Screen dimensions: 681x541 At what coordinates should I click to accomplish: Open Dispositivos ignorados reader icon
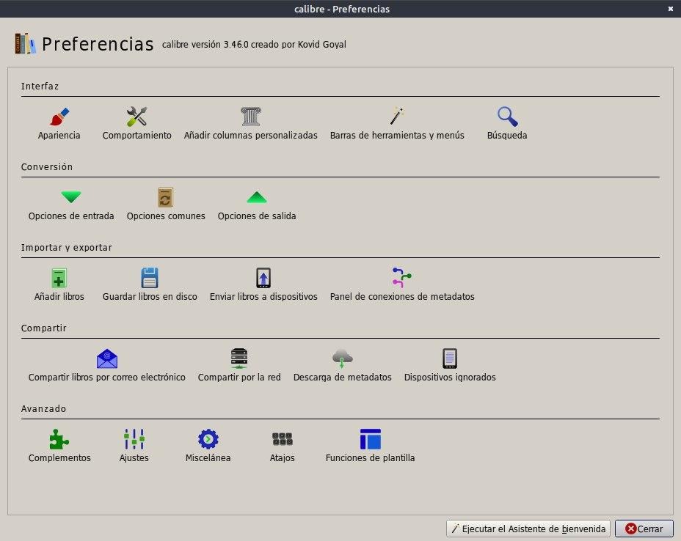click(x=450, y=358)
